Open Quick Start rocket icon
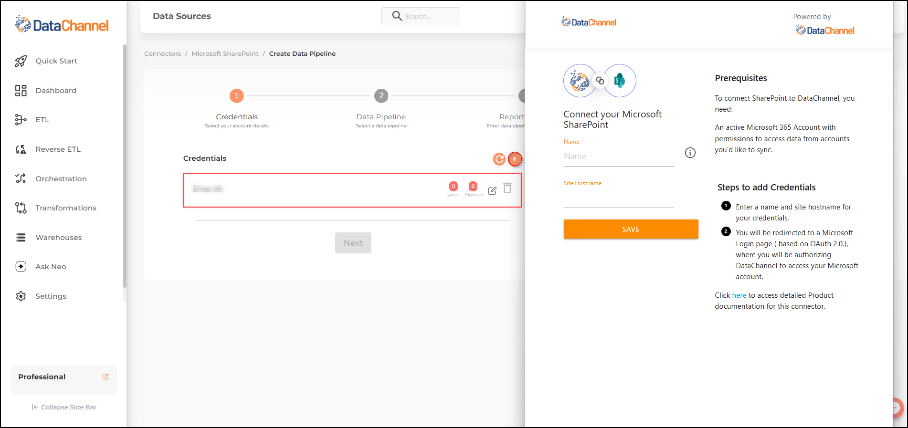The image size is (908, 428). coord(21,61)
